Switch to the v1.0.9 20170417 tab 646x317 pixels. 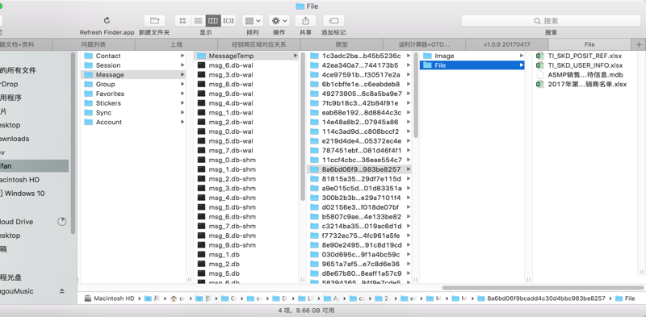coord(507,44)
